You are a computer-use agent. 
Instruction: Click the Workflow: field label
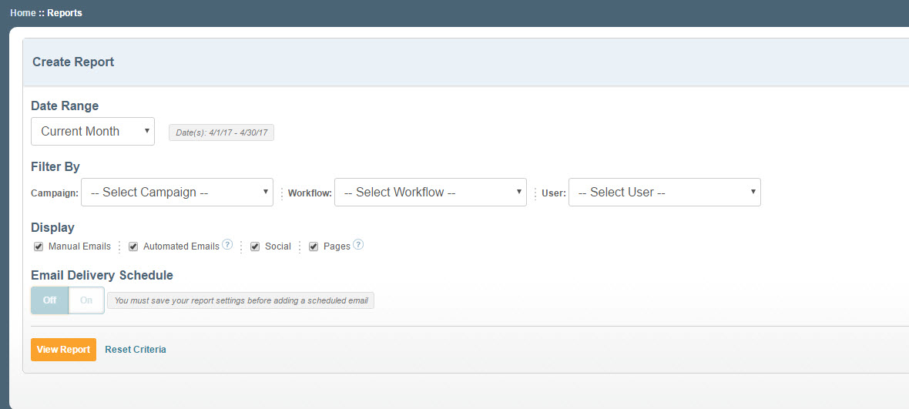[310, 193]
